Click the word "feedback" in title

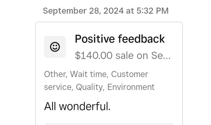141,39
